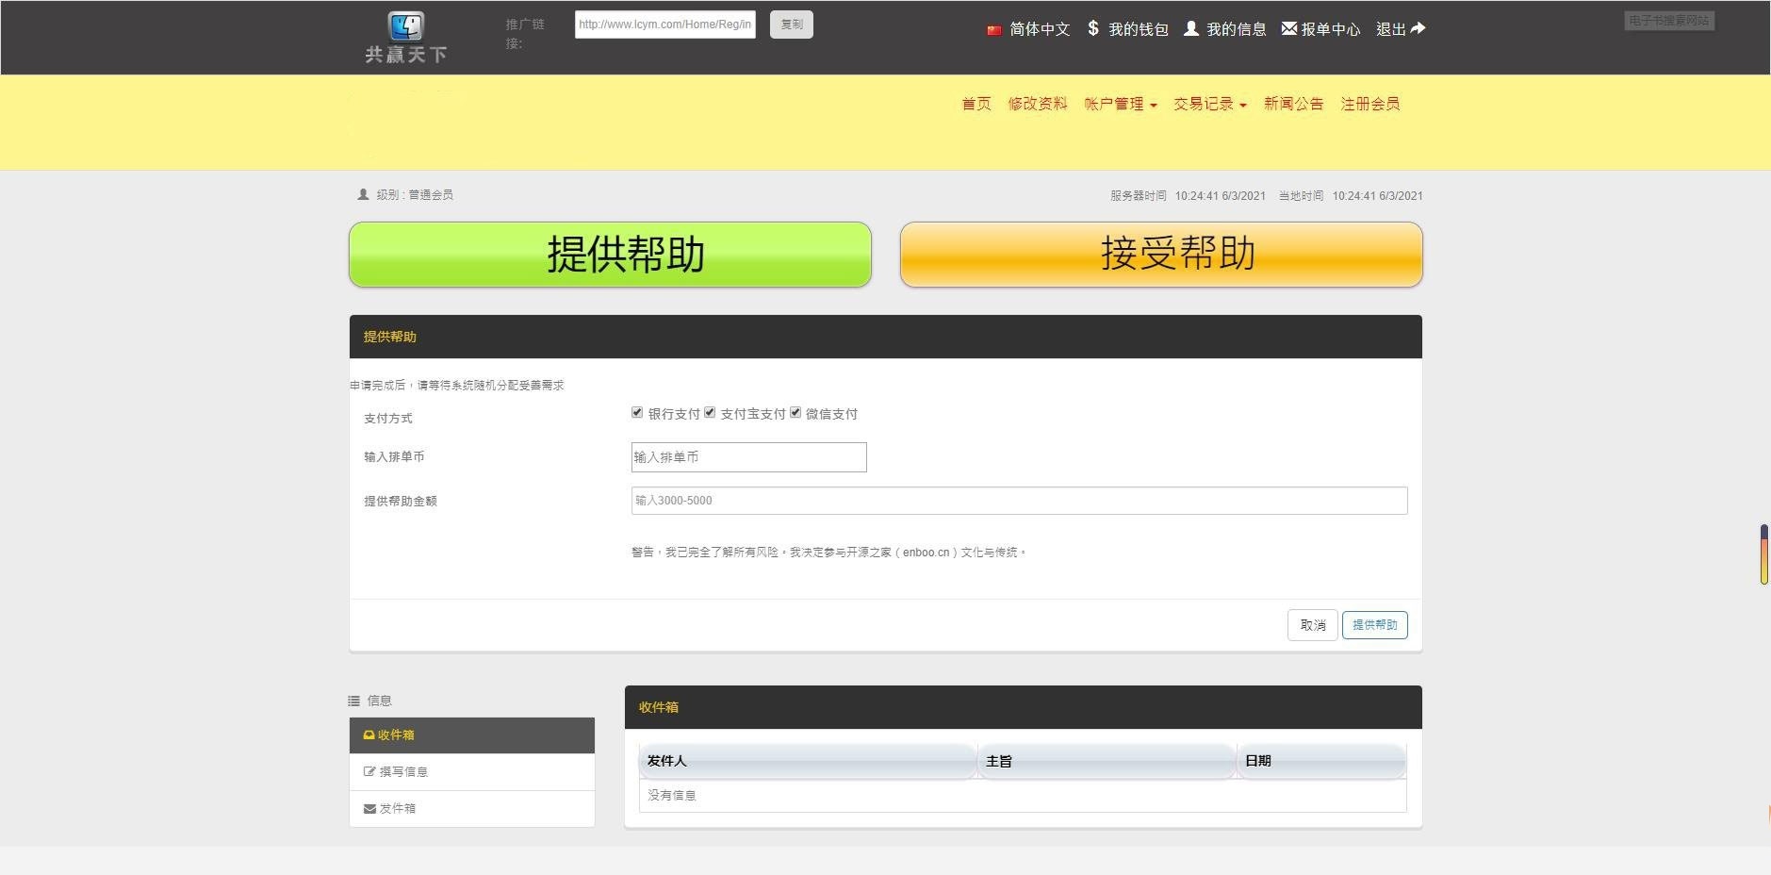Open the 新闻公告 menu item
The image size is (1771, 875).
coord(1293,104)
